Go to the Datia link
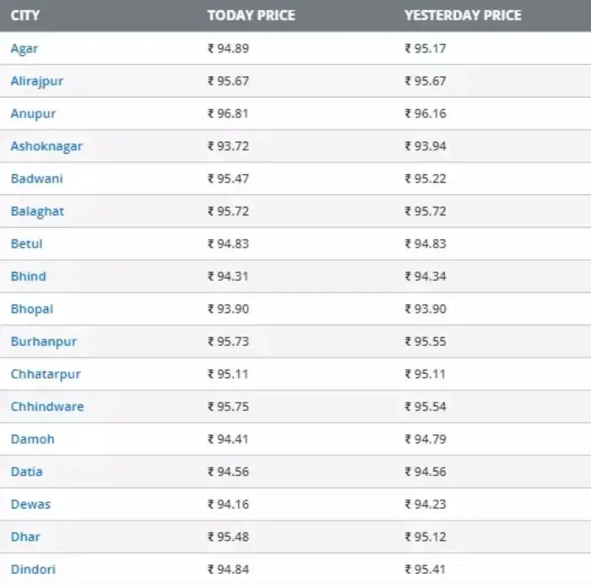591x585 pixels. (x=26, y=472)
